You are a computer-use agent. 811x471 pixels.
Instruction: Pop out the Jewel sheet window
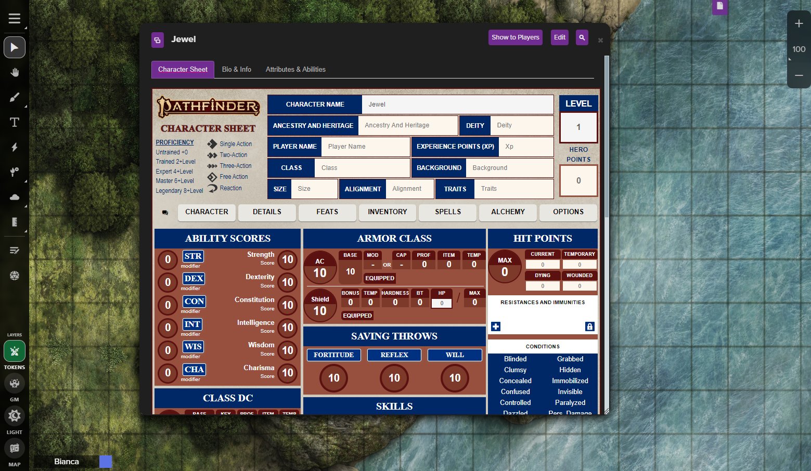pos(158,40)
